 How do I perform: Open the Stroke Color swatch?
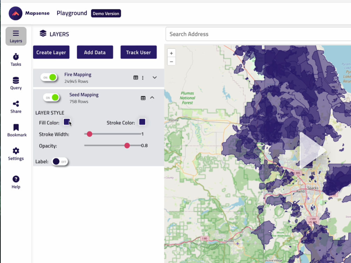[142, 122]
